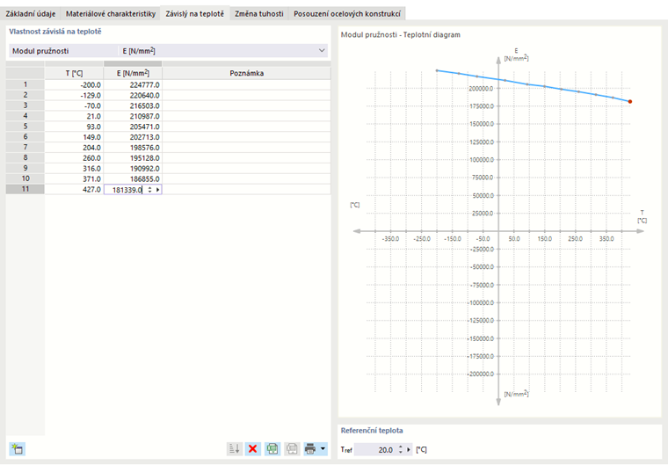Click the green export to Excel icon
This screenshot has width=668, height=465.
[x=272, y=449]
